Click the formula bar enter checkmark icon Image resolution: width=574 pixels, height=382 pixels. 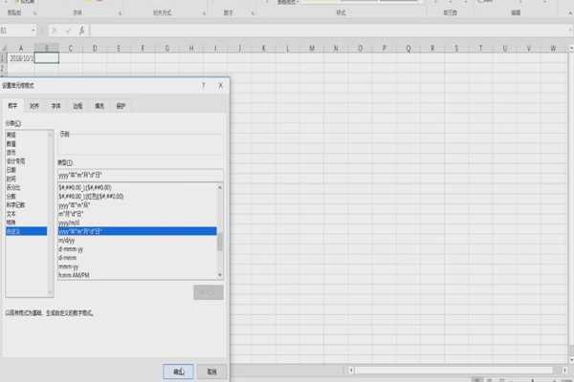[69, 31]
